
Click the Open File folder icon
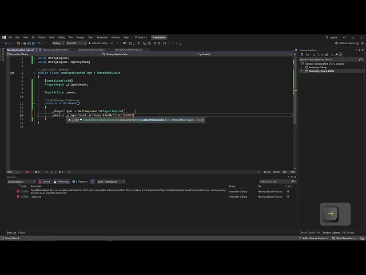[25, 44]
